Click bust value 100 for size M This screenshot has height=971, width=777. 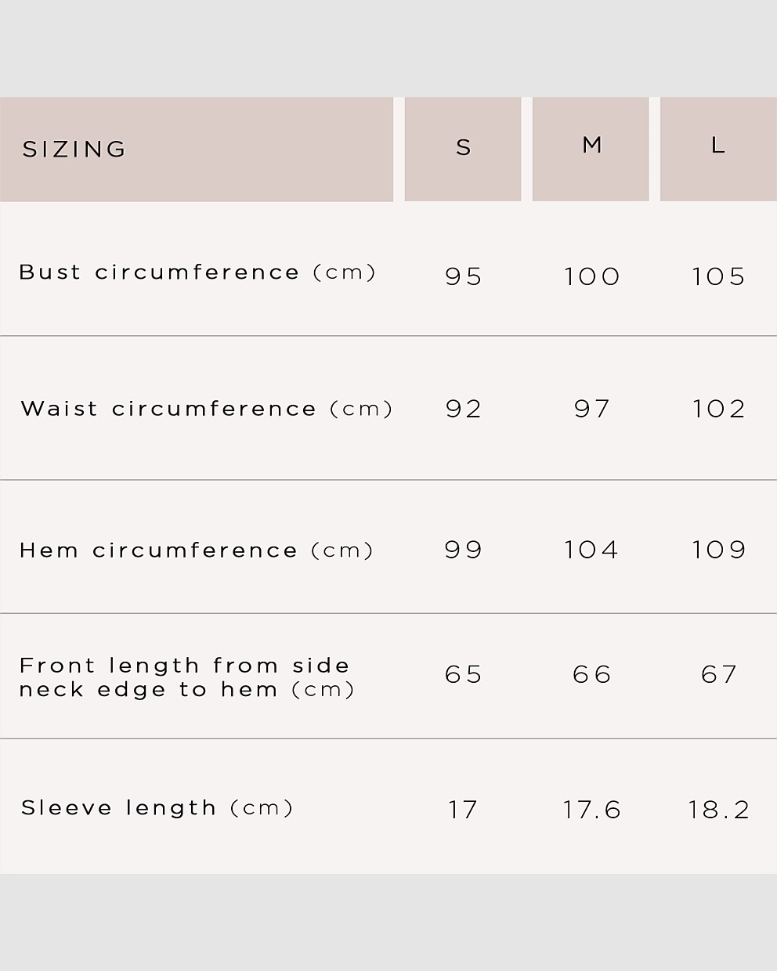pyautogui.click(x=591, y=276)
